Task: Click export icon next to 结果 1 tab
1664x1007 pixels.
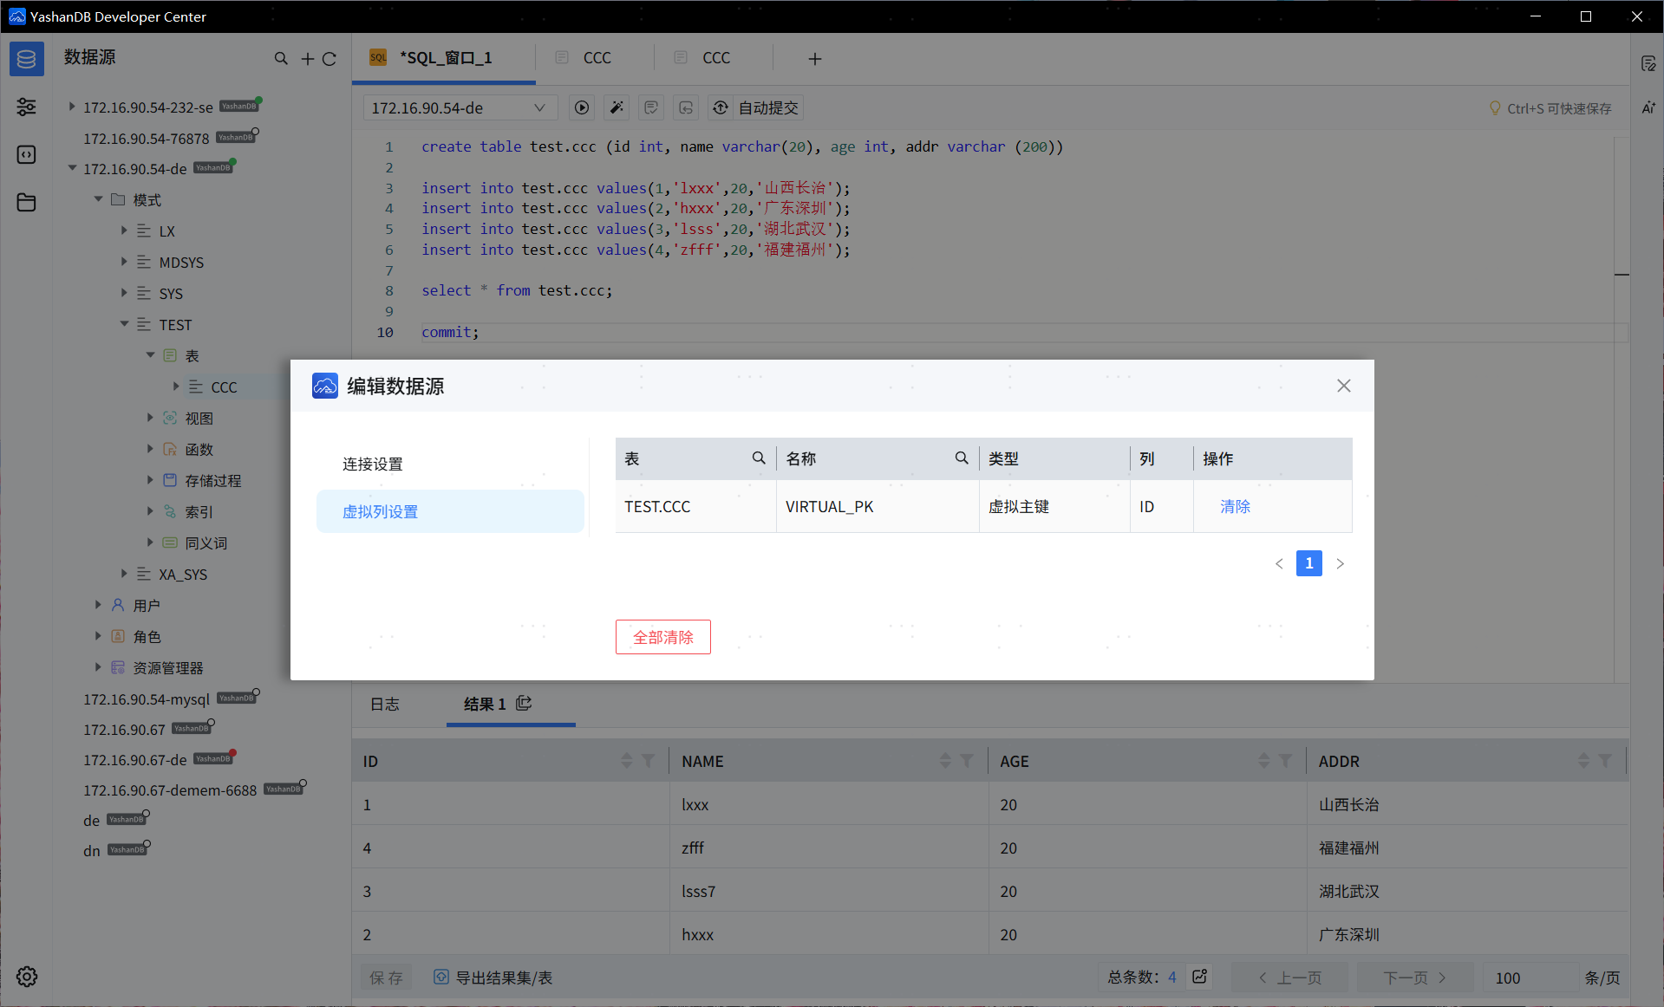Action: [x=524, y=703]
